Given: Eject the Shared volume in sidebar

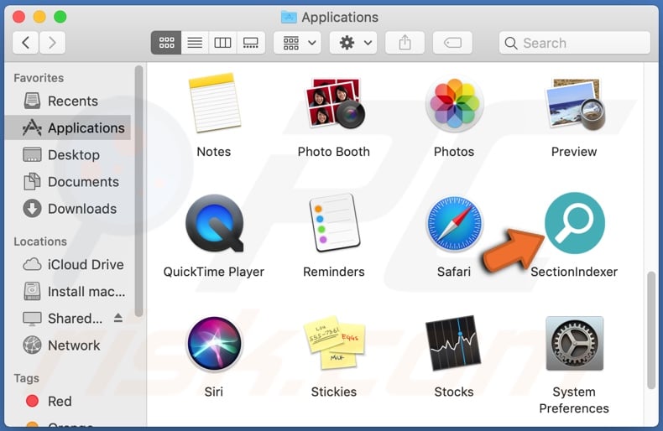Looking at the screenshot, I should 118,318.
